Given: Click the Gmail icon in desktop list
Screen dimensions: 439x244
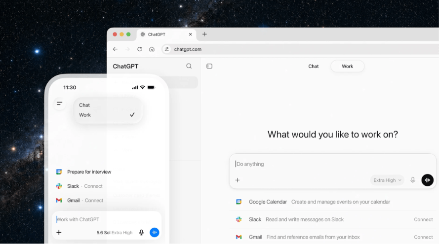Looking at the screenshot, I should pyautogui.click(x=239, y=237).
